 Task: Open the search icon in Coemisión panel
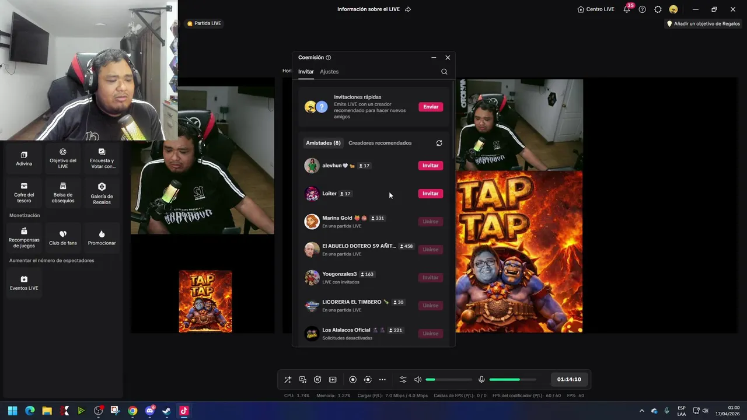pos(444,72)
